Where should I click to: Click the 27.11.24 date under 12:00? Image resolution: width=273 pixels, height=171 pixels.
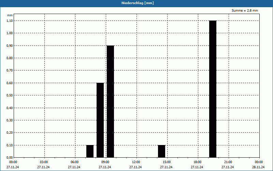pos(135,167)
